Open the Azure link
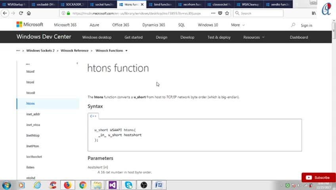Image resolution: width=336 pixels, height=190 pixels. pos(94,25)
